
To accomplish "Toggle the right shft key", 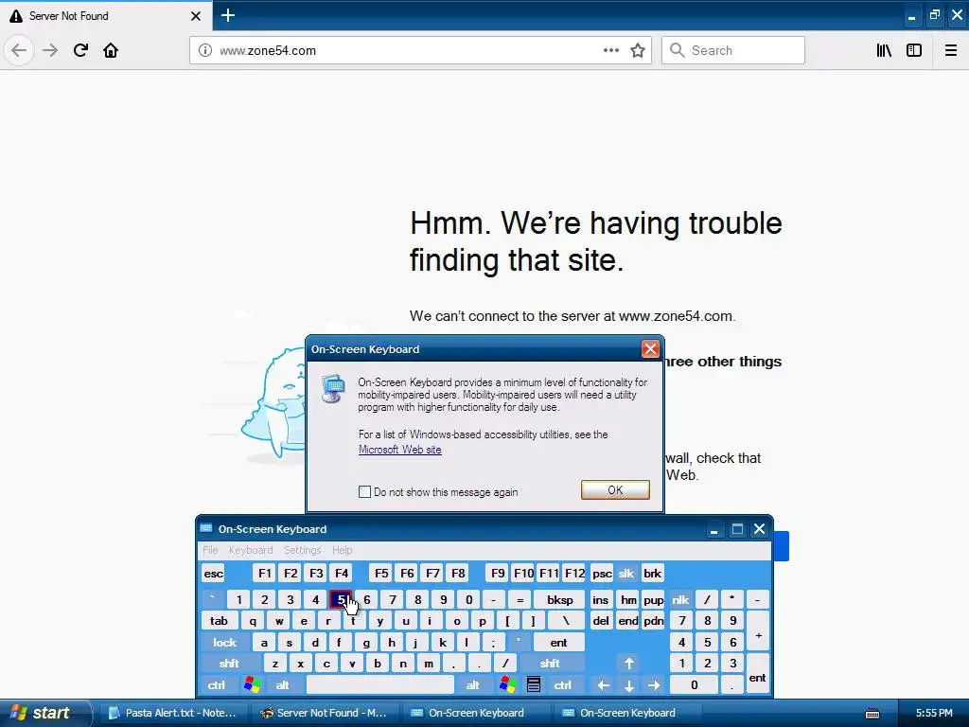I will click(550, 664).
